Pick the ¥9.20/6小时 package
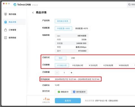The image size is (135, 107). (78, 65)
